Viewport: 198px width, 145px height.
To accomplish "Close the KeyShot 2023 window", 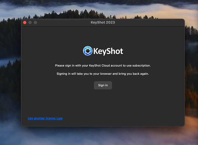I will coord(25,22).
